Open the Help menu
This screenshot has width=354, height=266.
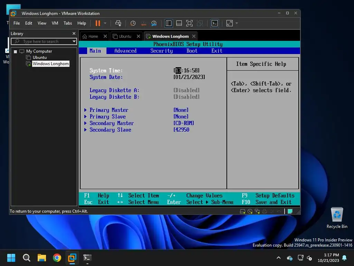pos(82,23)
